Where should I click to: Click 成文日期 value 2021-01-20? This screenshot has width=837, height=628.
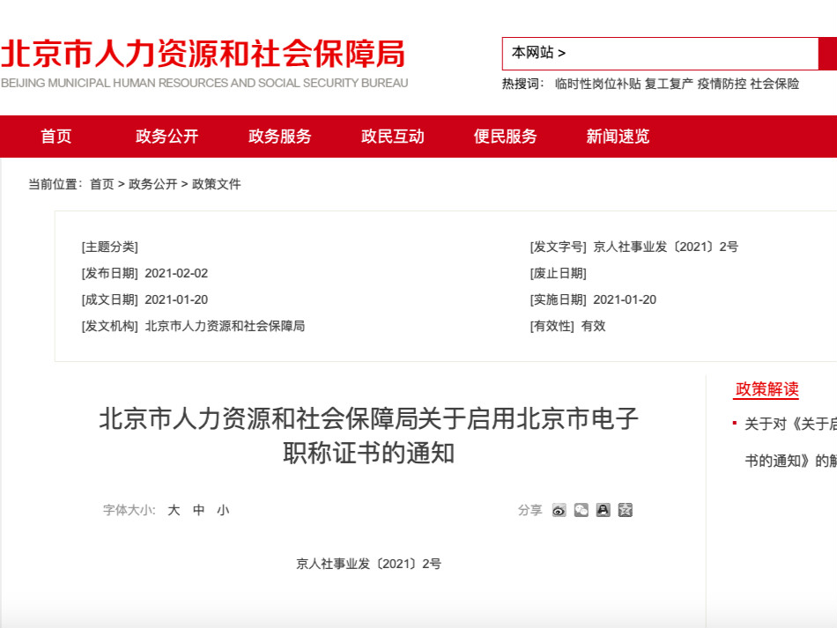click(176, 299)
